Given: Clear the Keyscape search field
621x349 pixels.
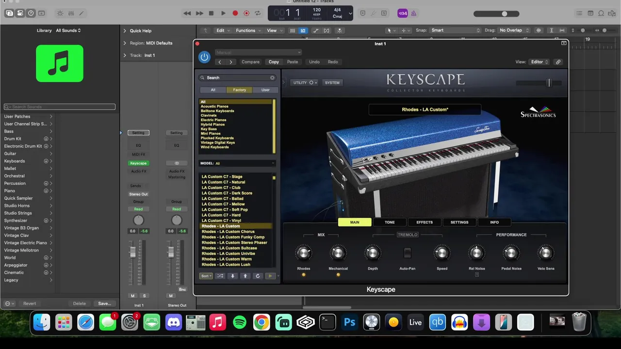Looking at the screenshot, I should coord(272,78).
